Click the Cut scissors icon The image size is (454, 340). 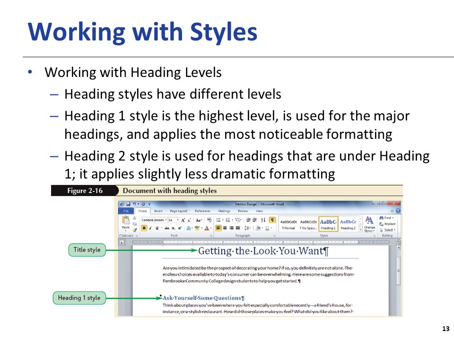(134, 218)
